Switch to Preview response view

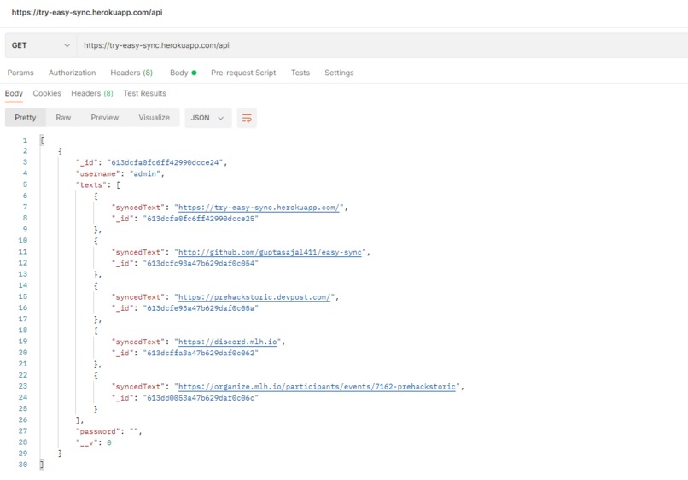pyautogui.click(x=104, y=118)
